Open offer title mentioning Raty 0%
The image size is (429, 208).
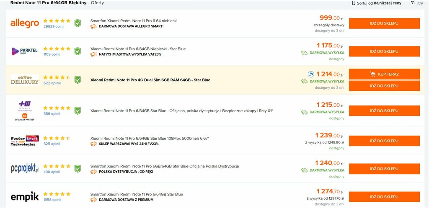(x=182, y=111)
